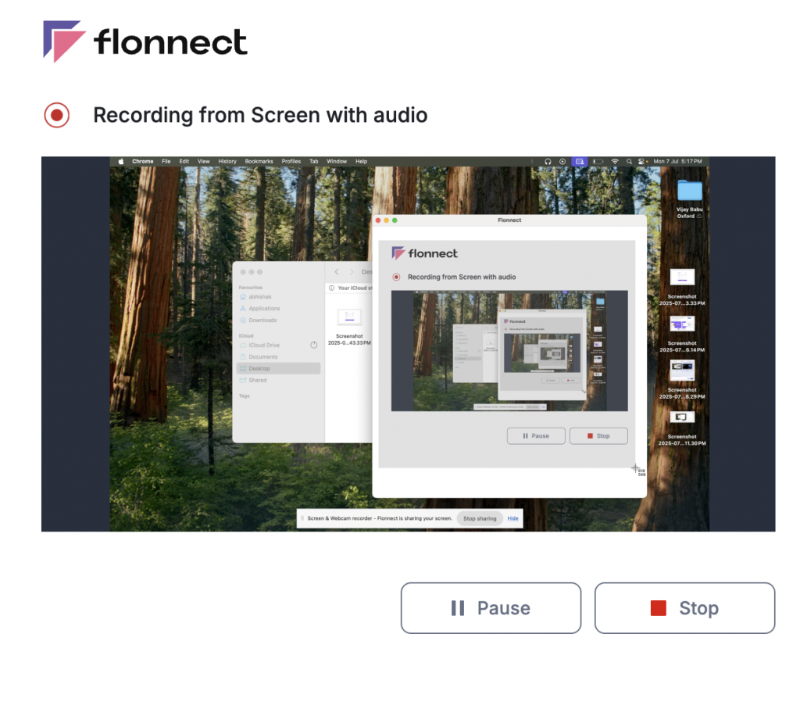Open Spotlight search from menu bar

tap(630, 161)
